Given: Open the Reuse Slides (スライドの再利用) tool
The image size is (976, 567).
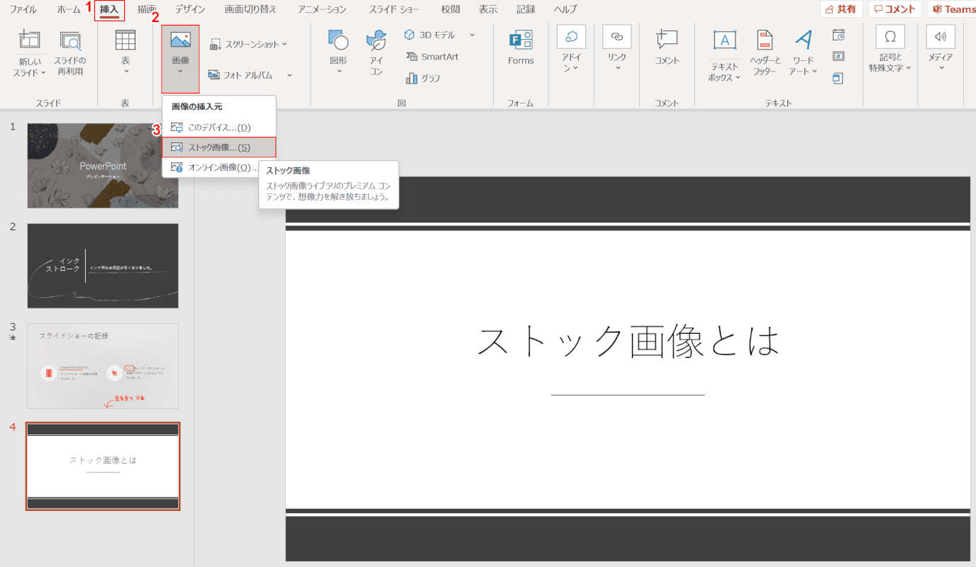Looking at the screenshot, I should click(x=70, y=53).
